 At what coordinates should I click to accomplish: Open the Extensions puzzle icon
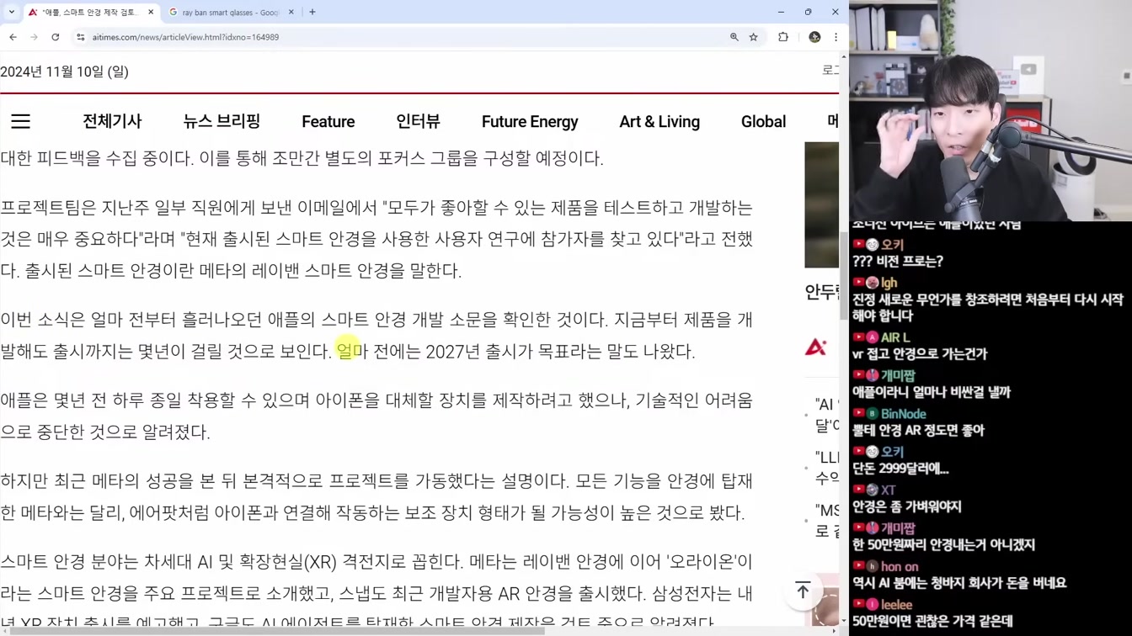pyautogui.click(x=783, y=37)
